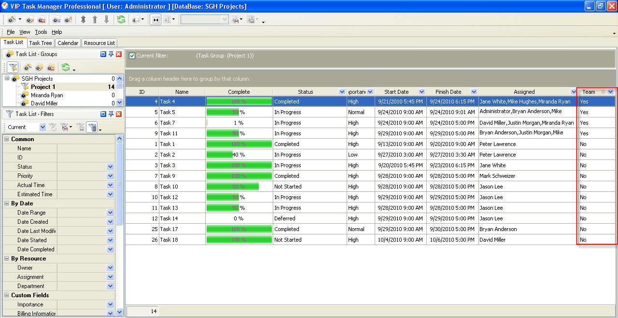The width and height of the screenshot is (618, 318).
Task: Switch to the Calendar tab
Action: click(68, 43)
